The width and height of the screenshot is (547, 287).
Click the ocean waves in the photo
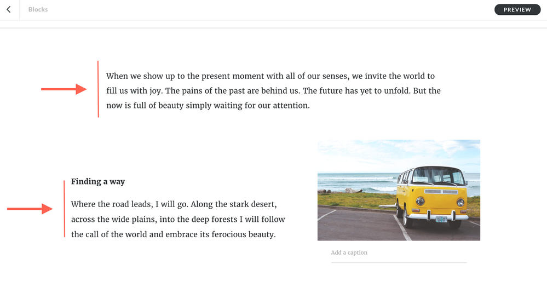point(350,181)
